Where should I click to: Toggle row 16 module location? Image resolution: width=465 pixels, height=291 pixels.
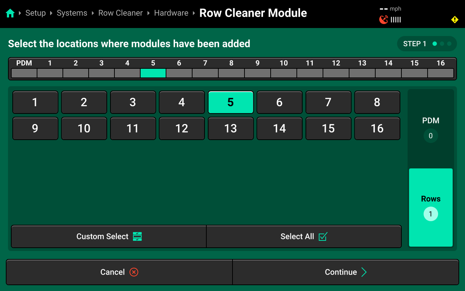coord(377,128)
